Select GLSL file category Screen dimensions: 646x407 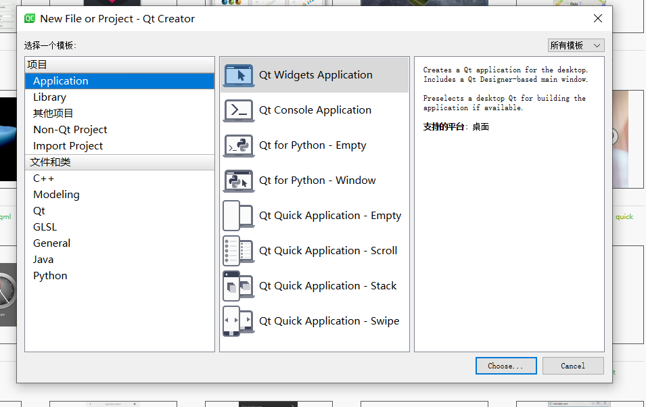[x=120, y=227]
